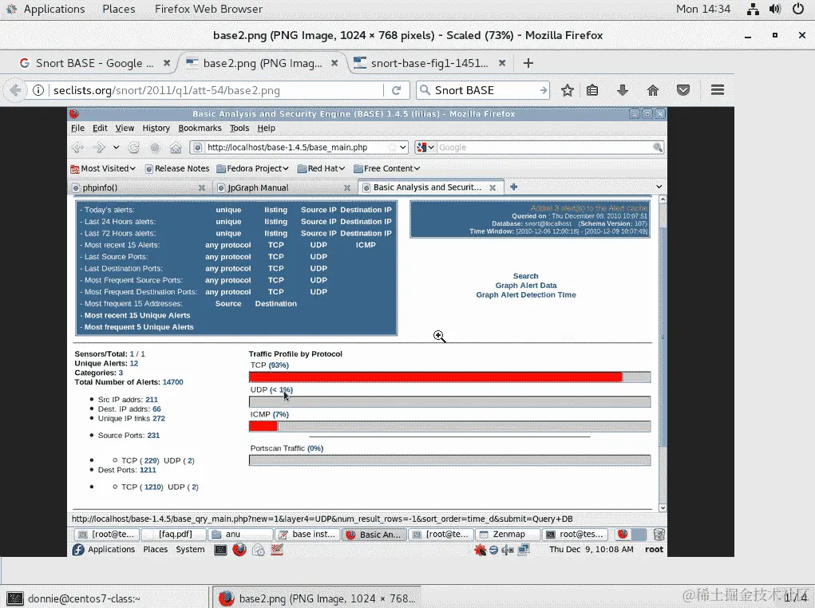Click the red TCP traffic profile bar
The width and height of the screenshot is (815, 608).
[436, 377]
